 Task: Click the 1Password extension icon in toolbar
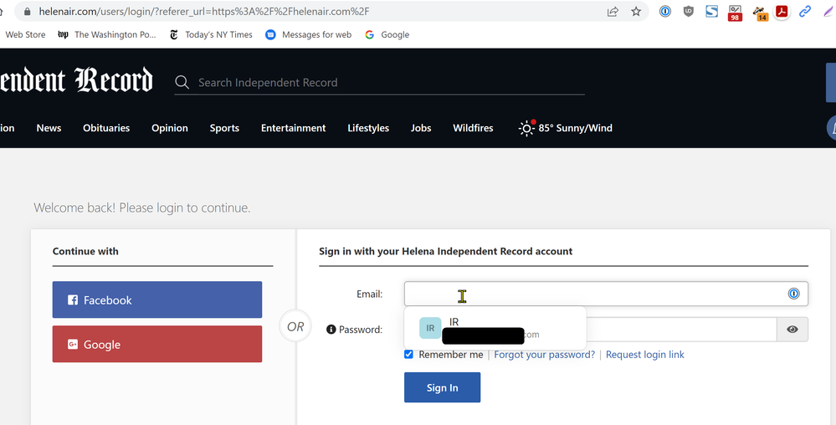pos(665,12)
